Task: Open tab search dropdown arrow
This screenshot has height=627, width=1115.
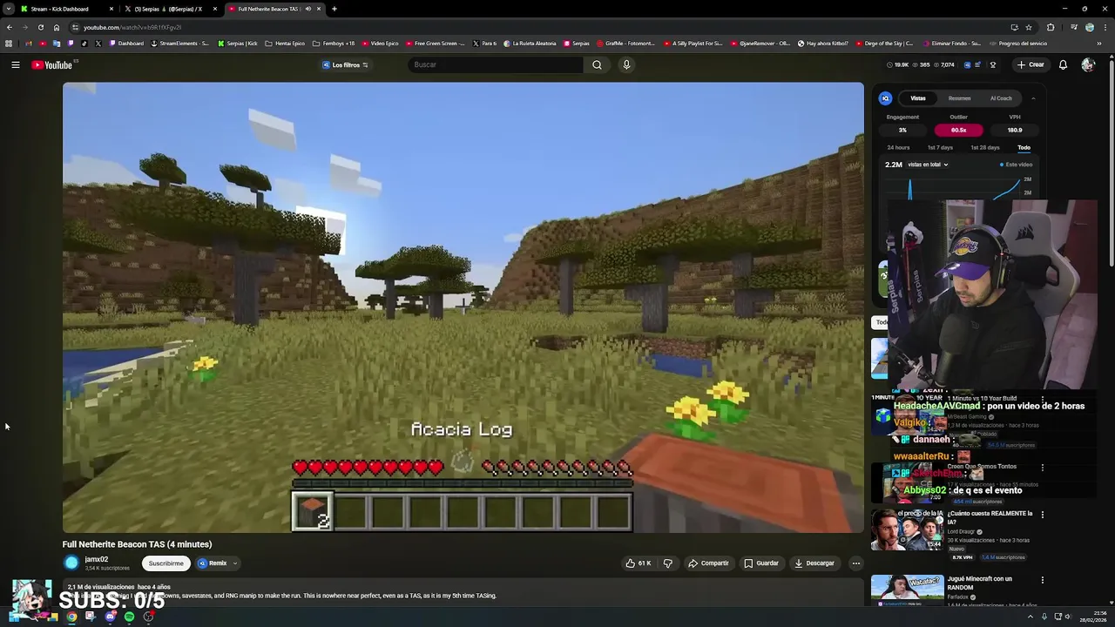Action: point(9,9)
